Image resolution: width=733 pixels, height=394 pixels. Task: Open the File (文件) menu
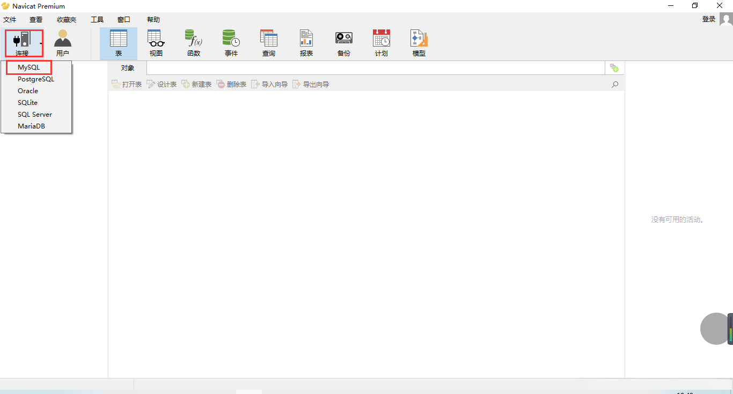10,19
